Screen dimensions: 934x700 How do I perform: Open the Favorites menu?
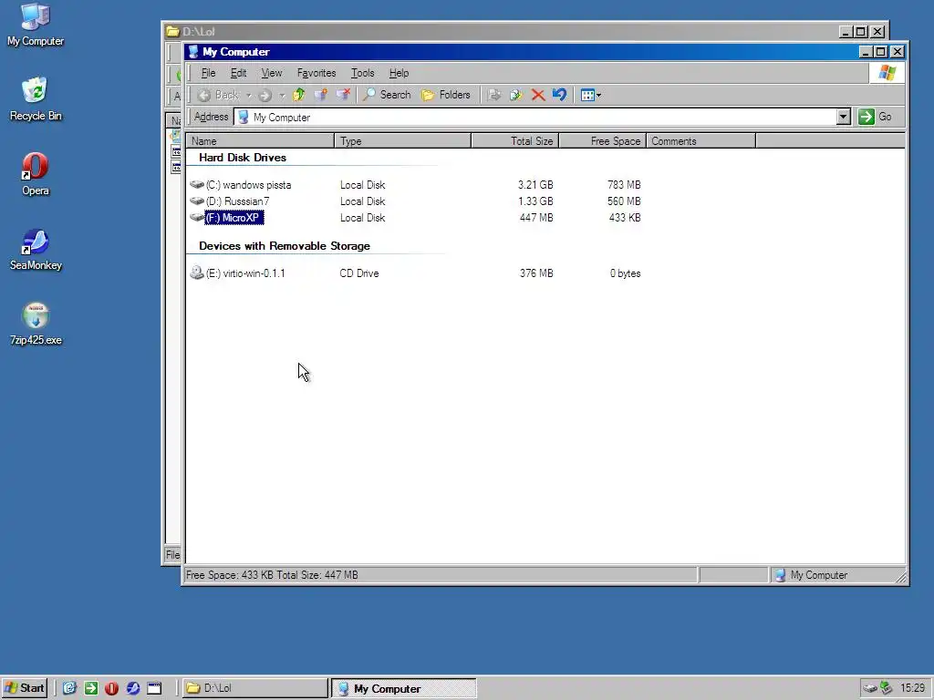(317, 73)
